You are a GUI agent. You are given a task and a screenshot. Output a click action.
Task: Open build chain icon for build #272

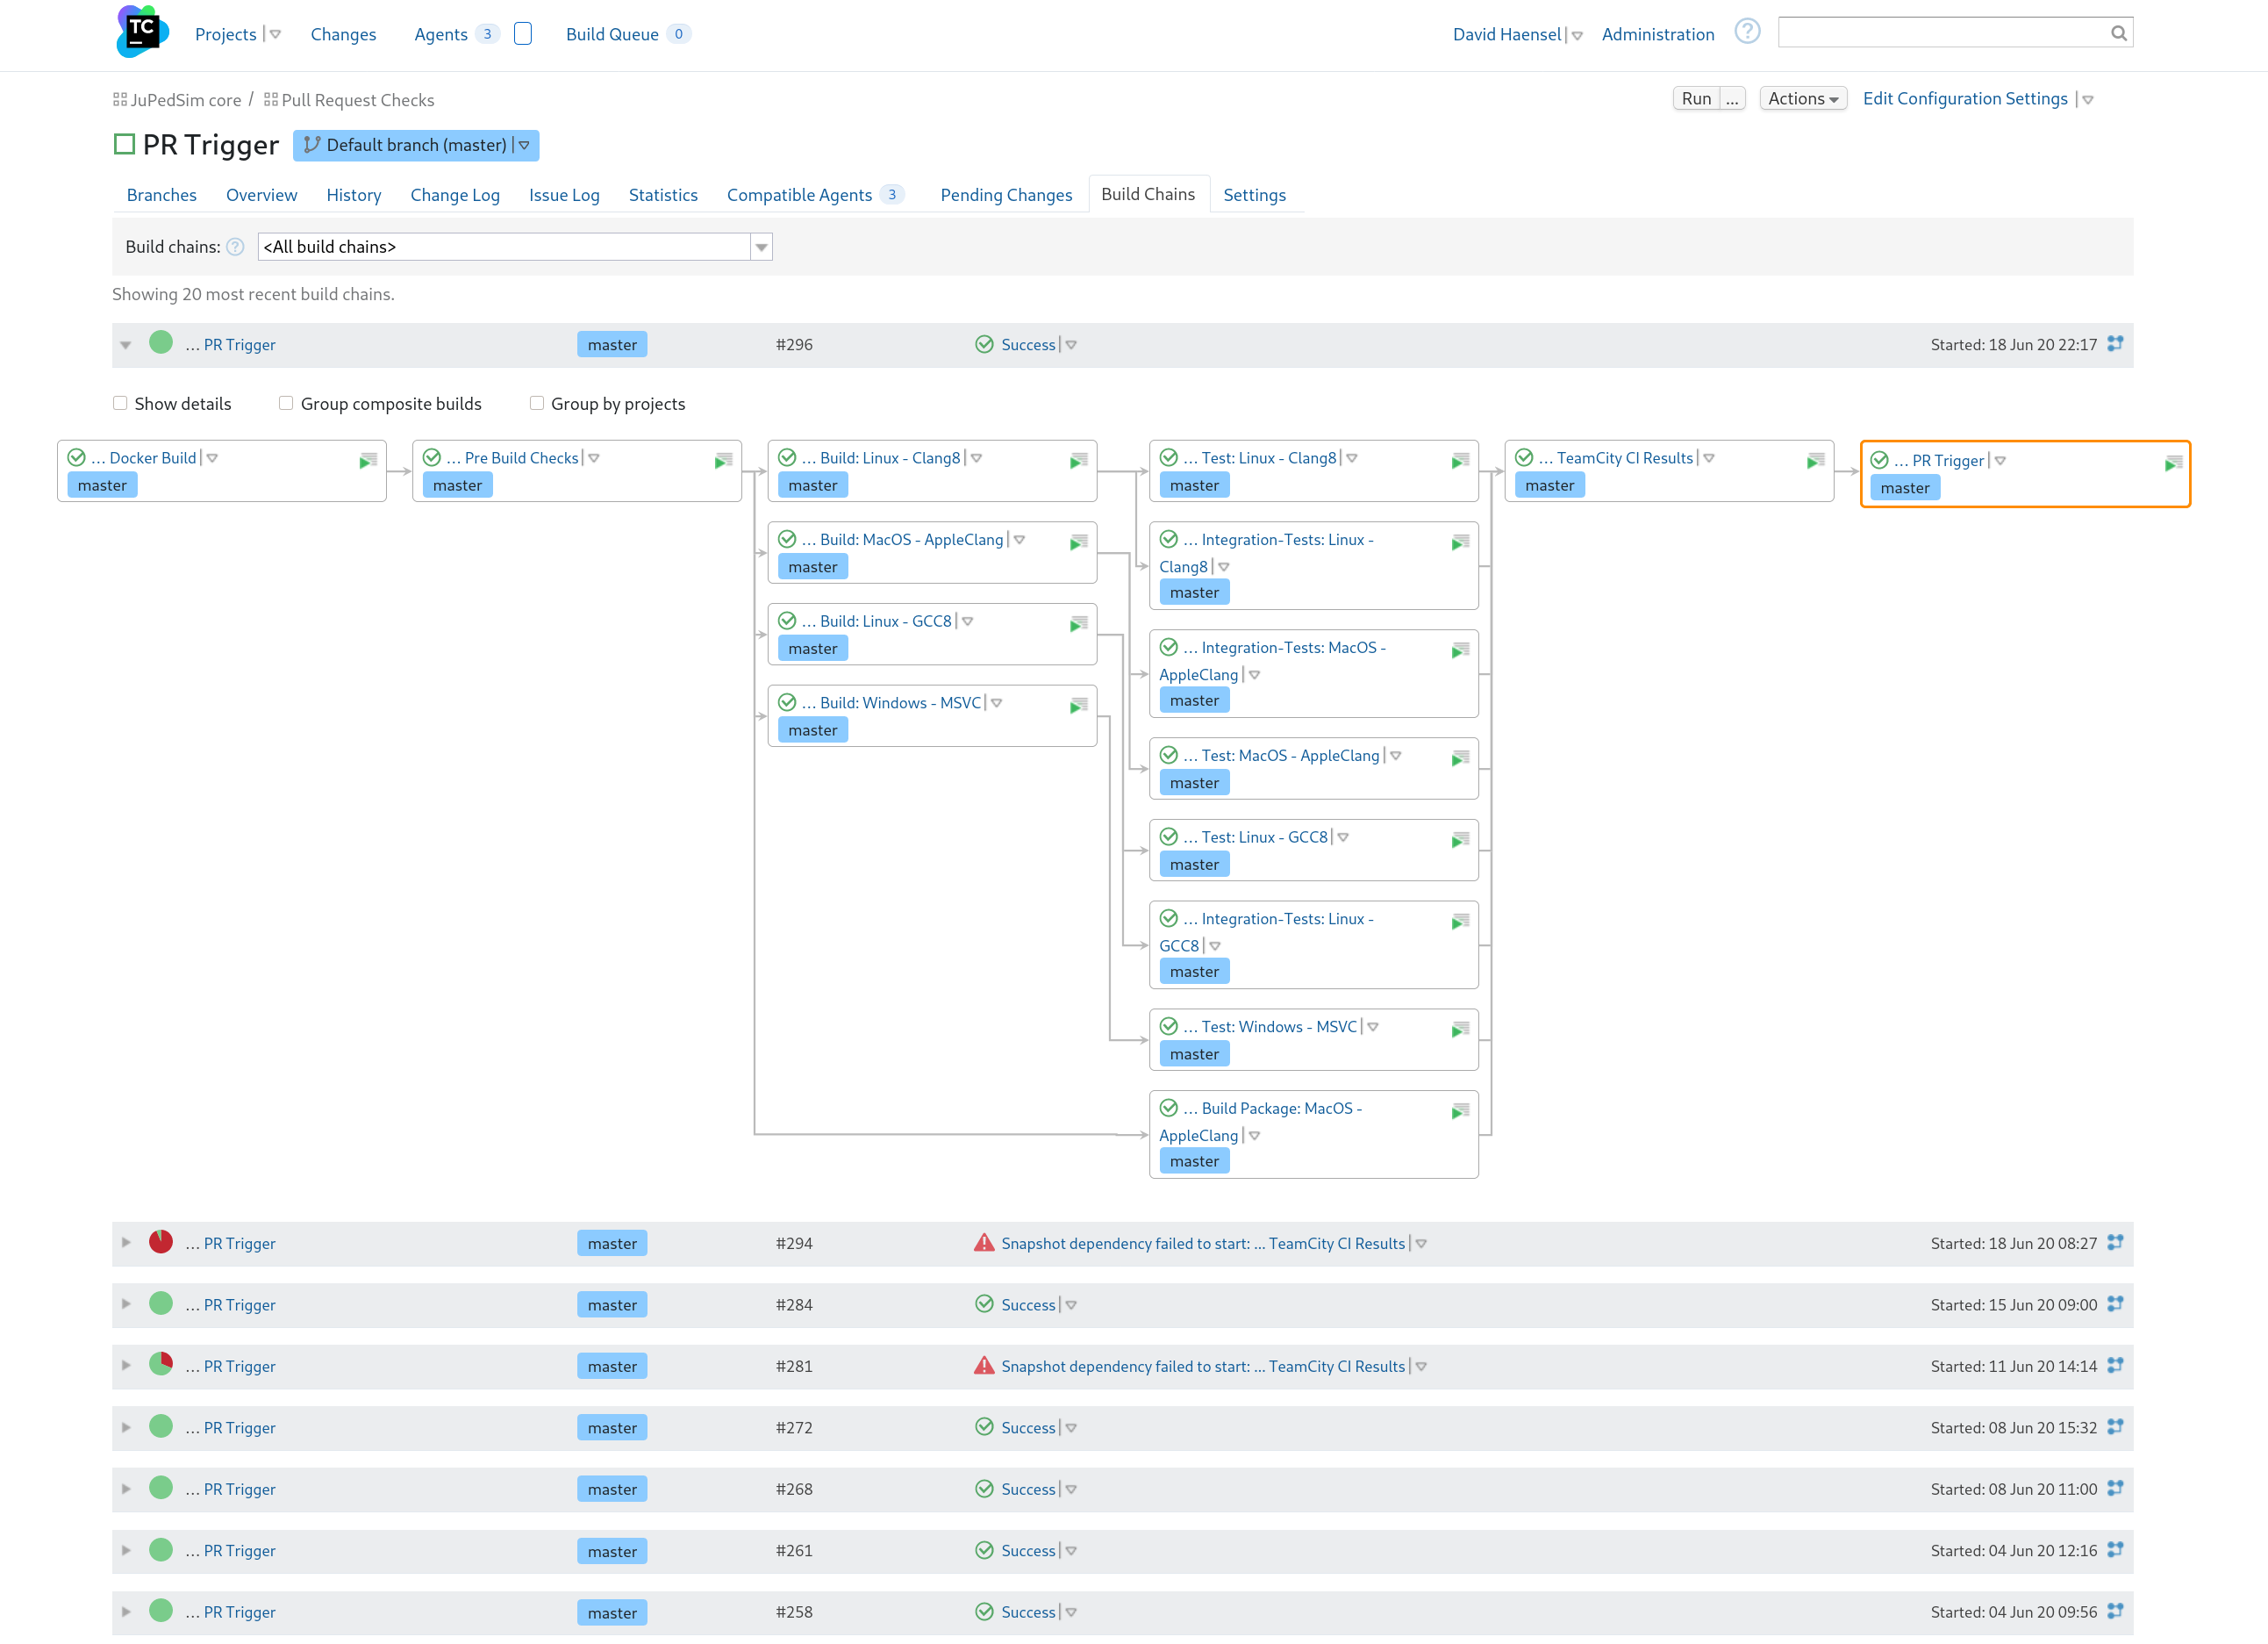pos(2115,1427)
